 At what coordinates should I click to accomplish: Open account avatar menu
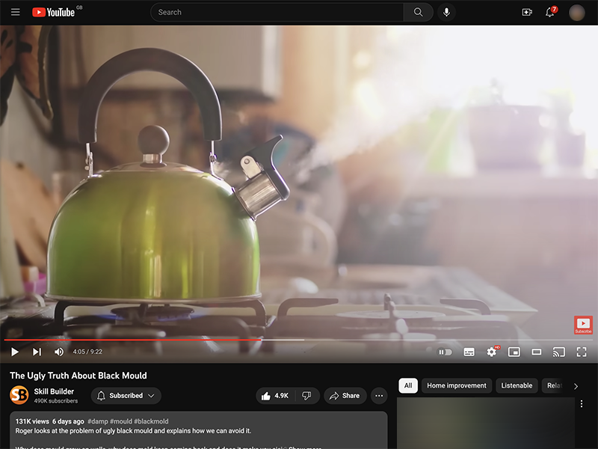click(576, 12)
